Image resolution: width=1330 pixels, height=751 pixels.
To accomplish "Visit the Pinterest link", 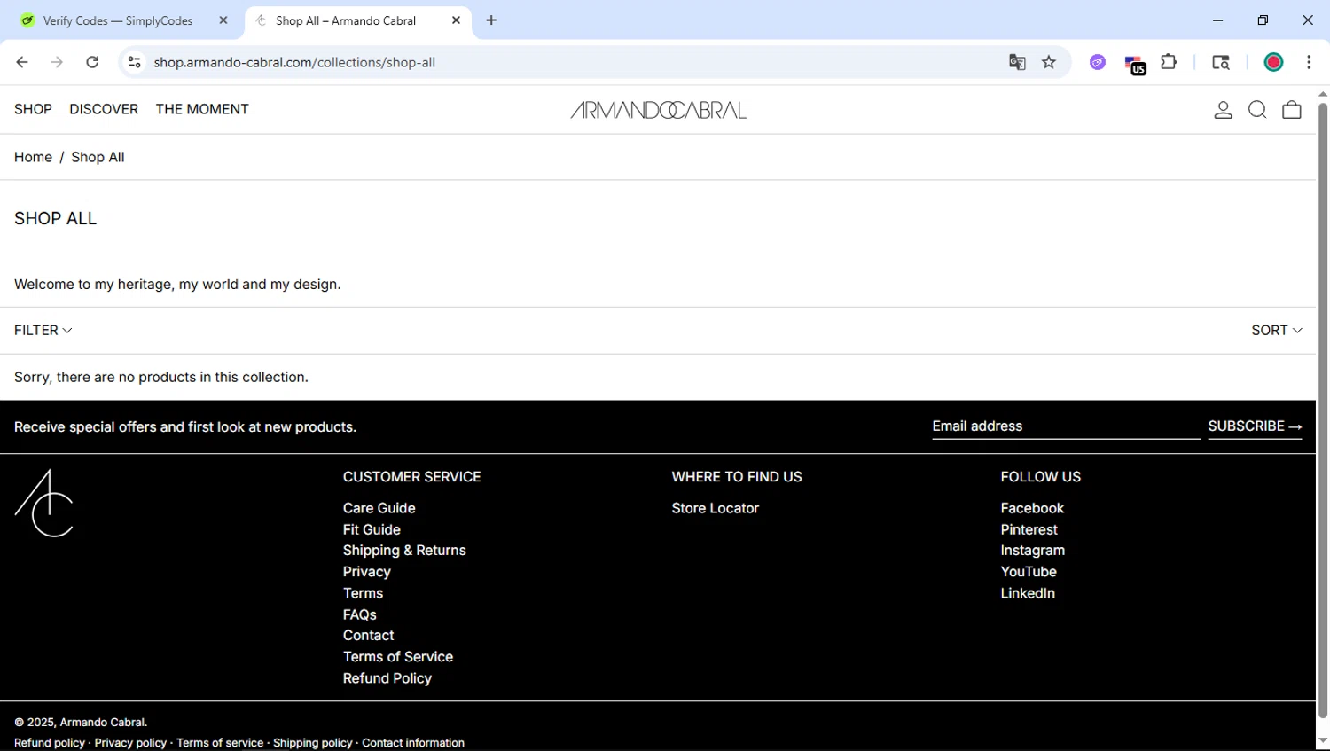I will pyautogui.click(x=1029, y=529).
